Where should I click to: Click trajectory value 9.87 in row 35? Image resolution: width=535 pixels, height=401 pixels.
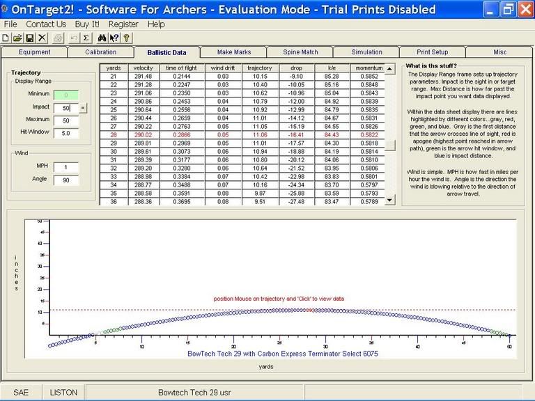coord(260,194)
